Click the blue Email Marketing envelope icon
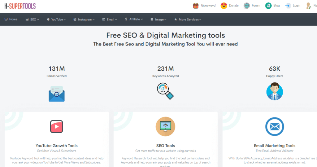 pos(275,126)
